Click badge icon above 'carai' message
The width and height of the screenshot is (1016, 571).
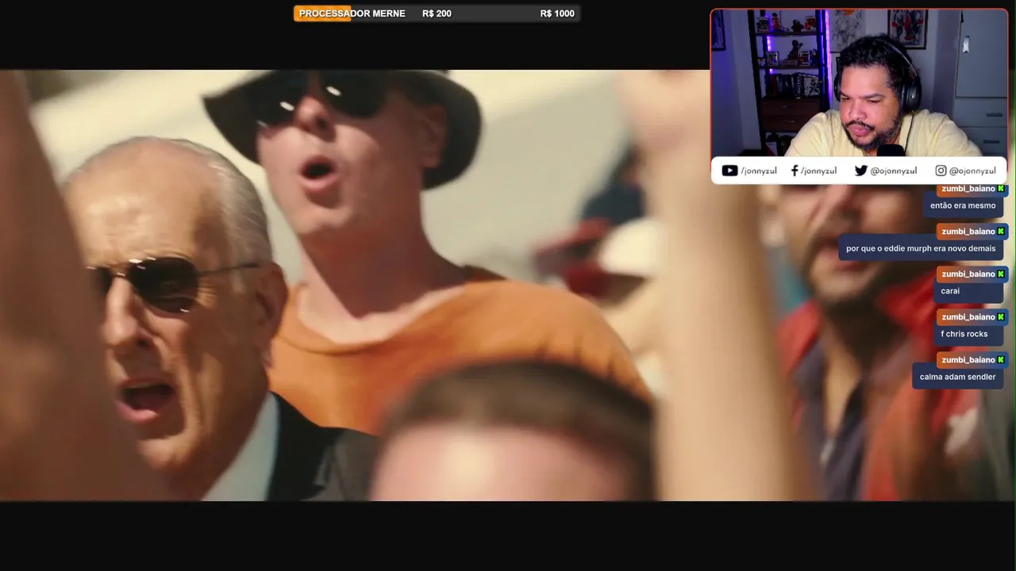(1001, 274)
